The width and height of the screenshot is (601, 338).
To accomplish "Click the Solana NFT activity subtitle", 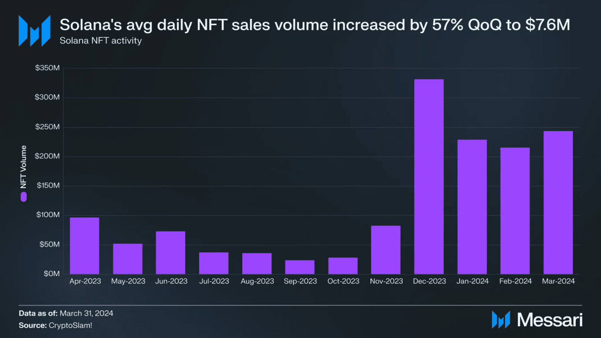I will pos(101,41).
